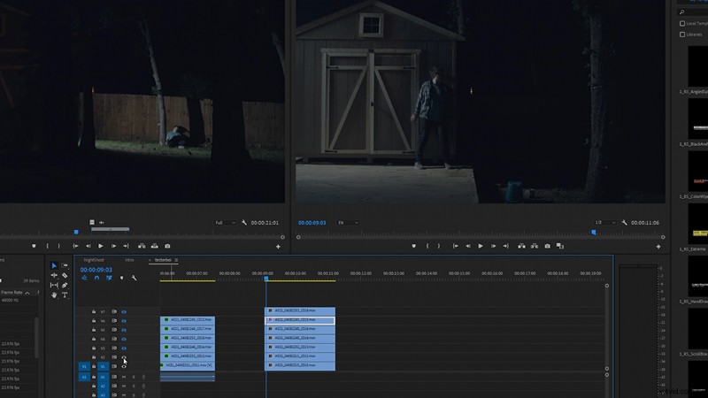
Task: Export frame camera in Program monitor
Action: point(547,247)
